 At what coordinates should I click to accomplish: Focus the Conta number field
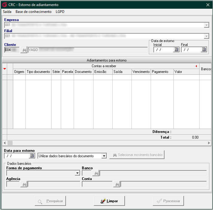(x=97, y=184)
